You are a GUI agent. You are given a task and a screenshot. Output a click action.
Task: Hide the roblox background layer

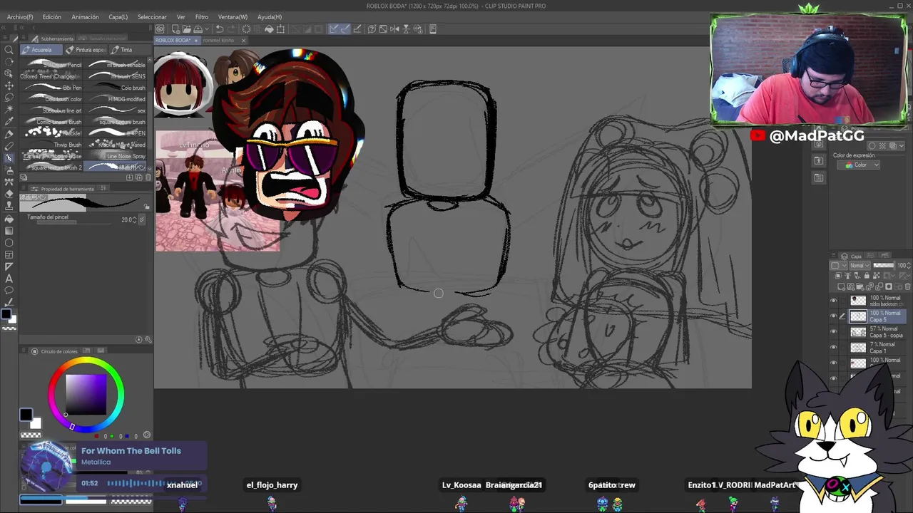[833, 301]
